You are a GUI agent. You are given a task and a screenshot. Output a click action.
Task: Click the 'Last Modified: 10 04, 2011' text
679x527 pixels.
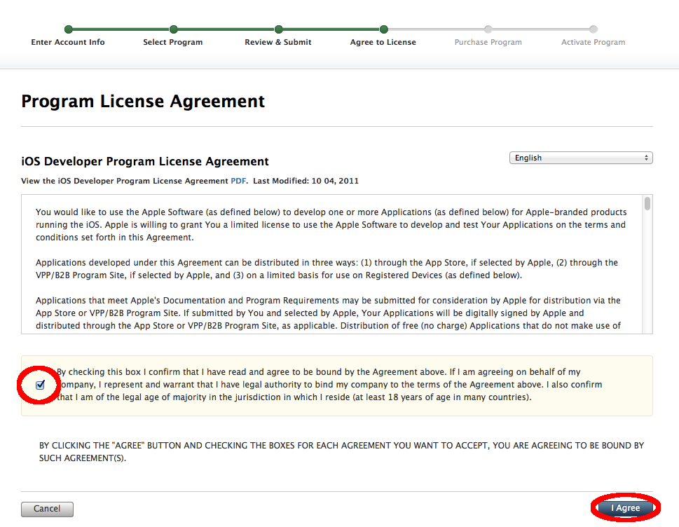coord(306,181)
